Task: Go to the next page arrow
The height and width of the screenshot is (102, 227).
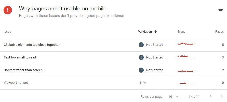Action: click(222, 96)
